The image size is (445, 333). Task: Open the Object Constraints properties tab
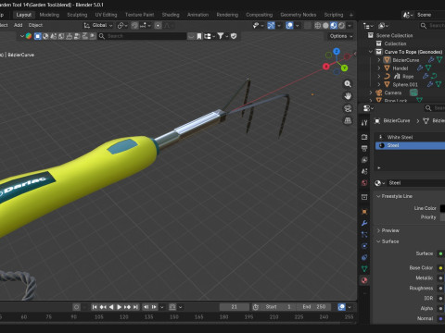coord(364,257)
